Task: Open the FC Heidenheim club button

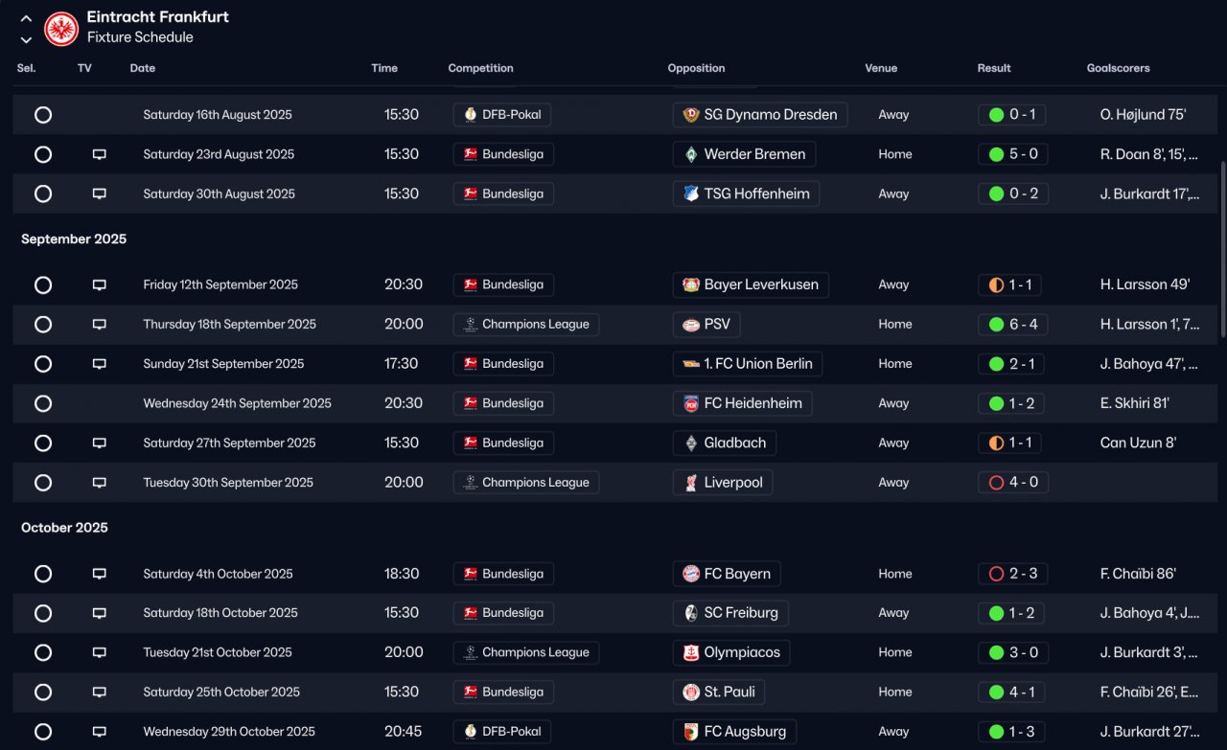Action: 742,403
